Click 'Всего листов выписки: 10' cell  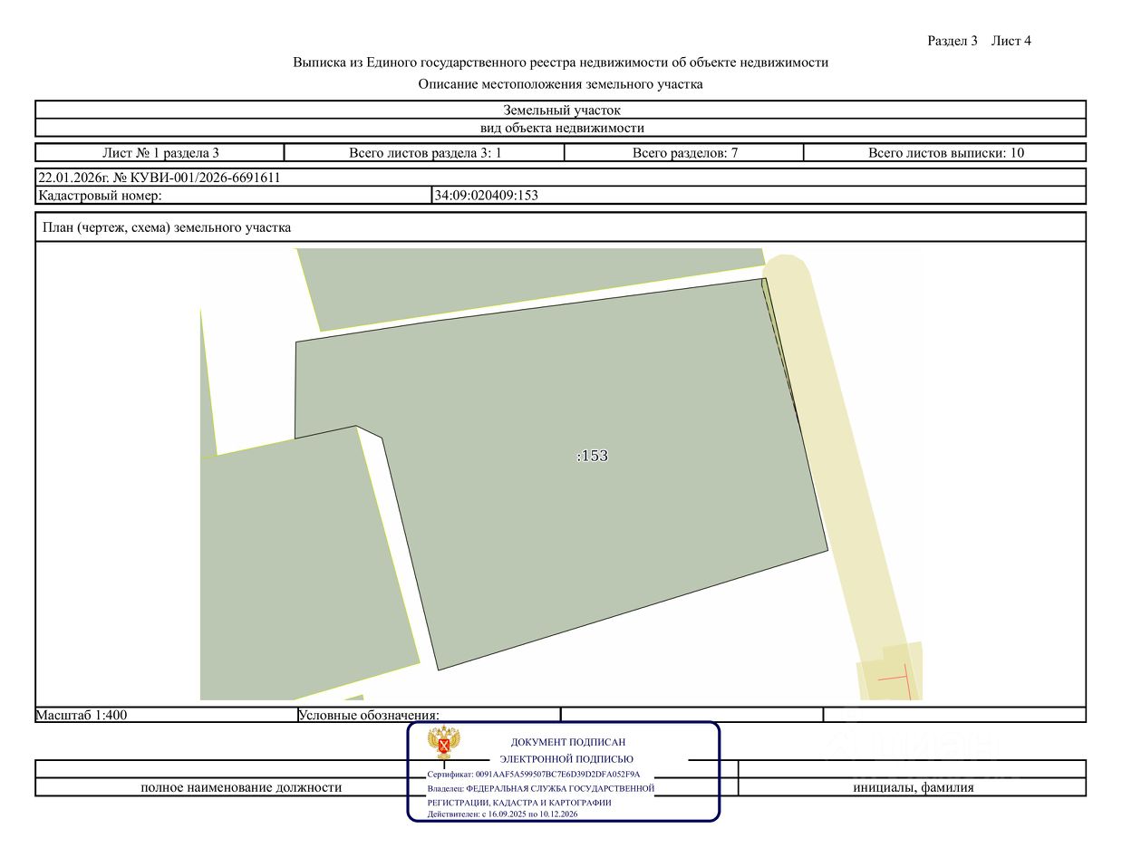[945, 153]
